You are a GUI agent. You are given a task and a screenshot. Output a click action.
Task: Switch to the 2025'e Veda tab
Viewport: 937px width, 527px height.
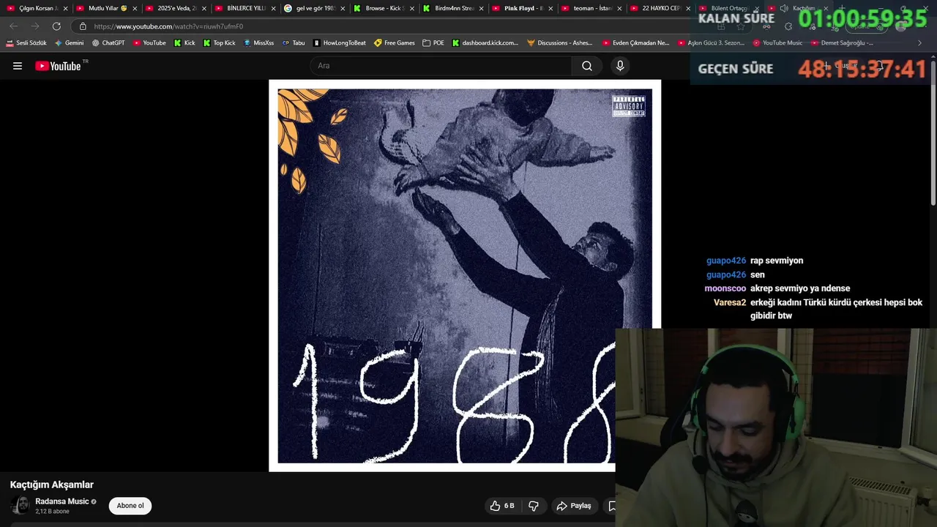[176, 8]
